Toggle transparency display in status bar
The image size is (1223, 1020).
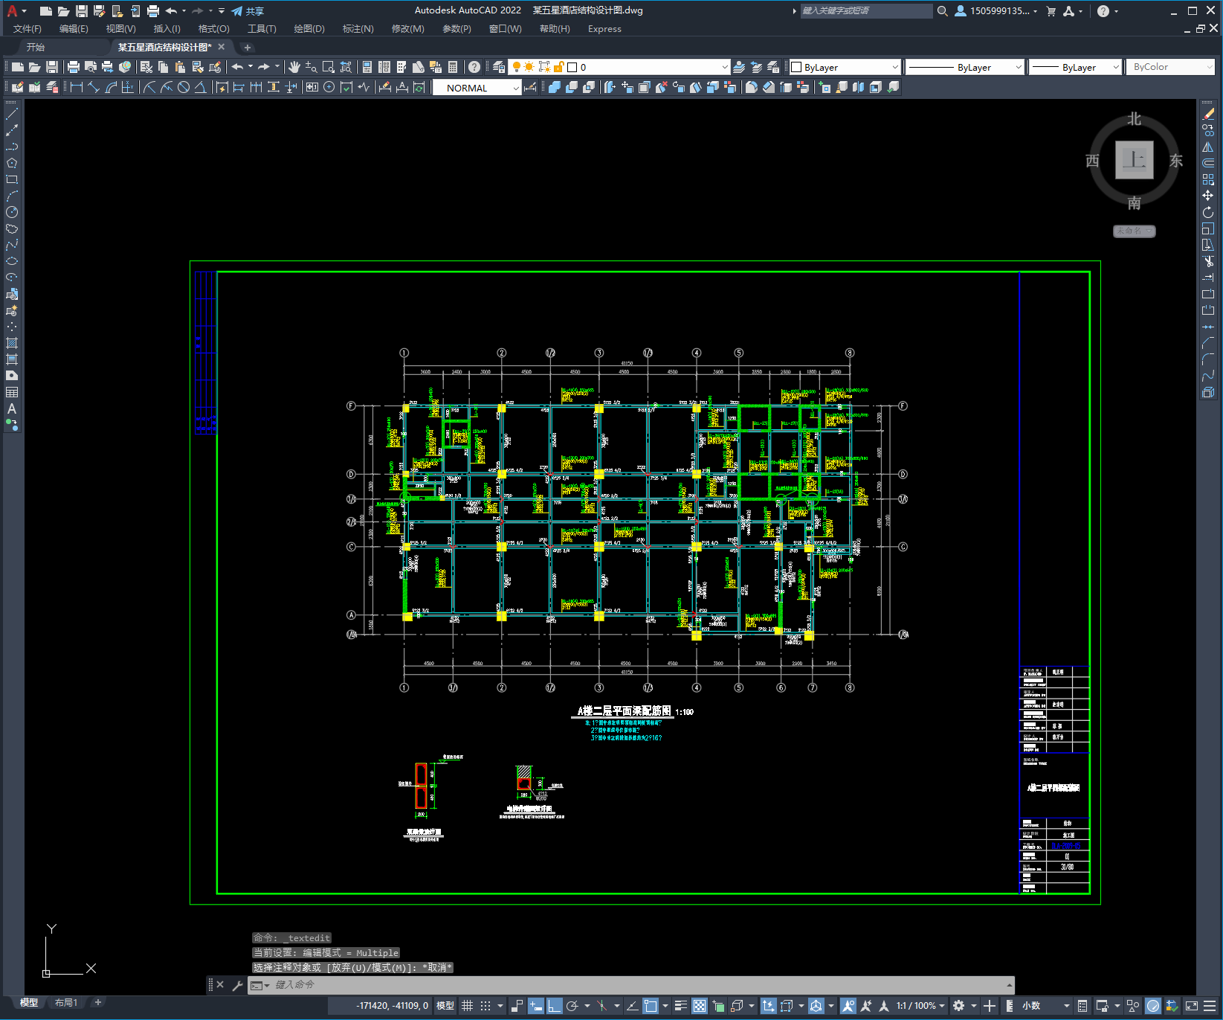click(x=700, y=1006)
